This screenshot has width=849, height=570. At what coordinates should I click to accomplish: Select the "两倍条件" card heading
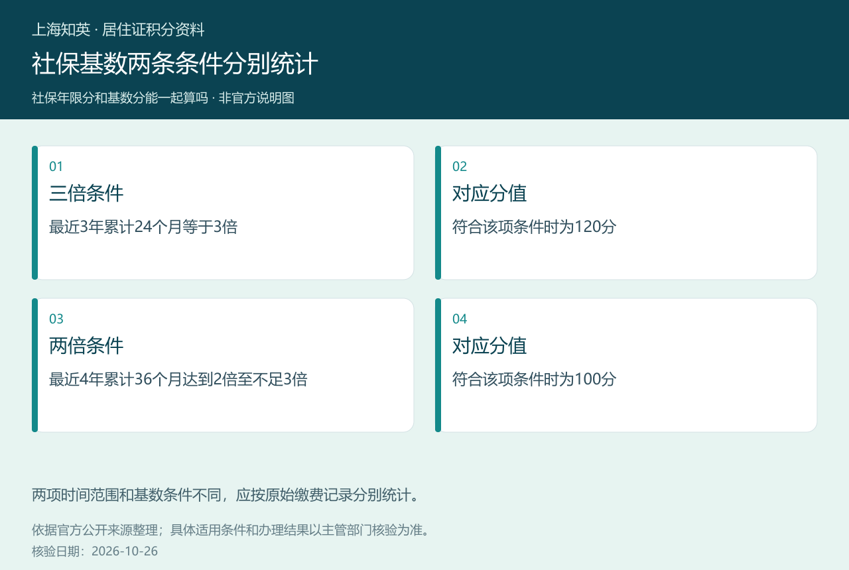(86, 346)
